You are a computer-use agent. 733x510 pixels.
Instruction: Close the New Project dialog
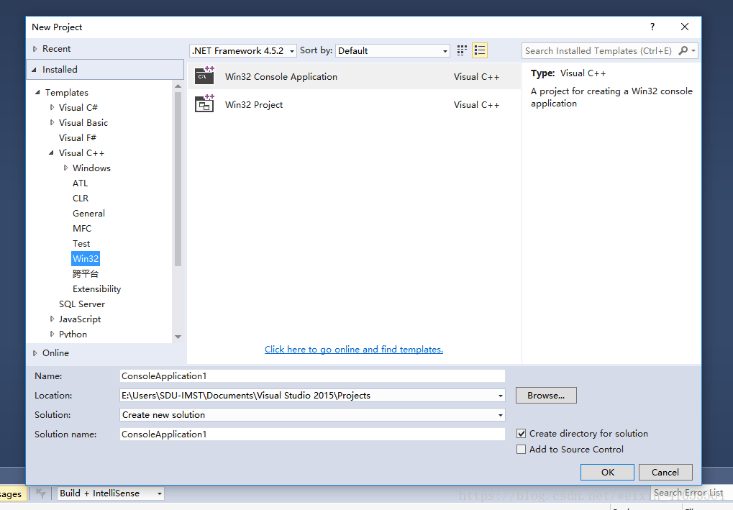(684, 27)
